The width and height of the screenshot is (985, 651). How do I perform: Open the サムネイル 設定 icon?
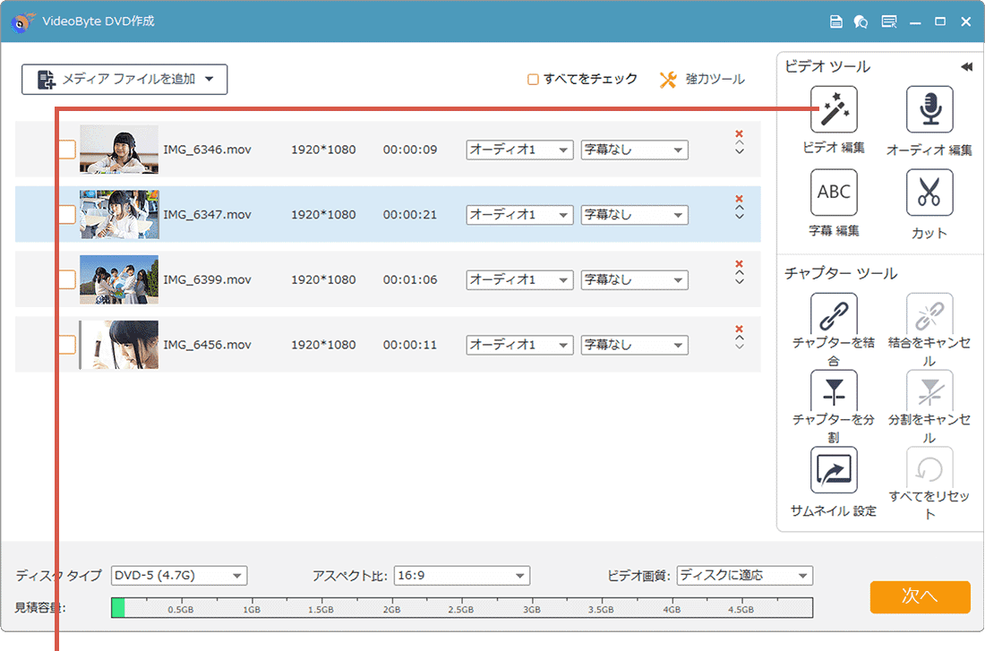pos(833,470)
